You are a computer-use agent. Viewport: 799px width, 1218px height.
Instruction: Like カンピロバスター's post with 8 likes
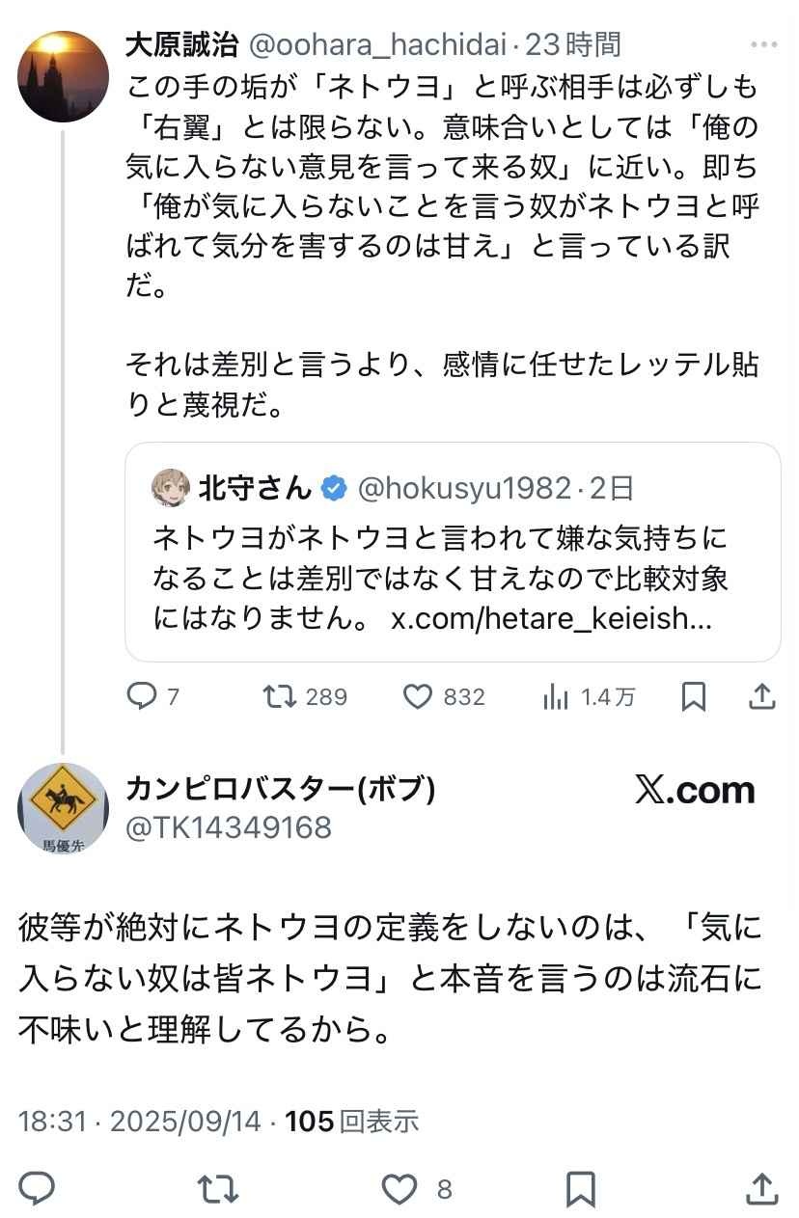coord(399,1189)
